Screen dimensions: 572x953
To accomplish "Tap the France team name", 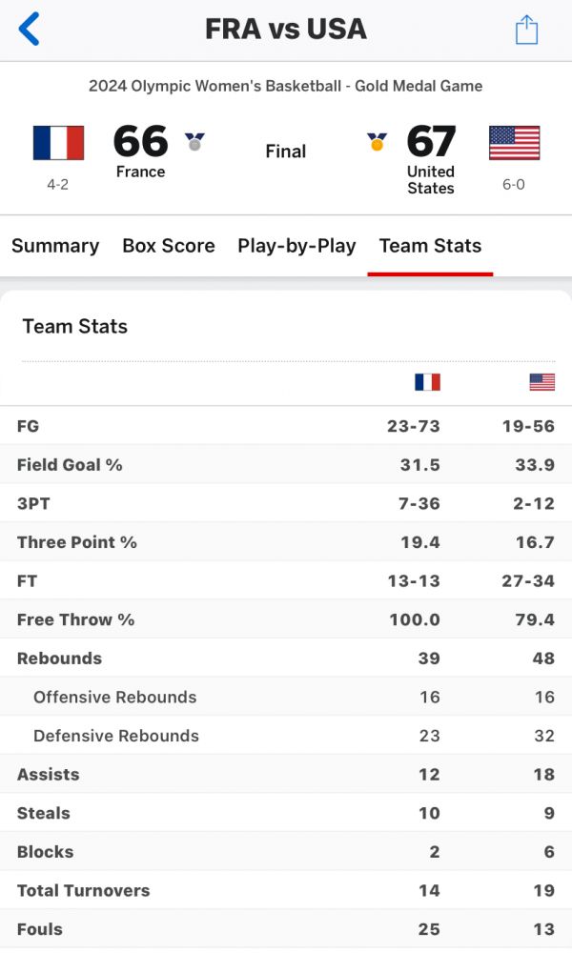I will (140, 172).
